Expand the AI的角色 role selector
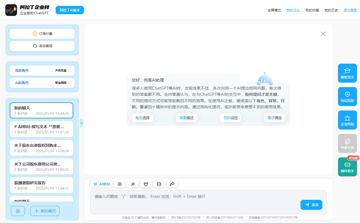The image size is (360, 223). tap(42, 83)
